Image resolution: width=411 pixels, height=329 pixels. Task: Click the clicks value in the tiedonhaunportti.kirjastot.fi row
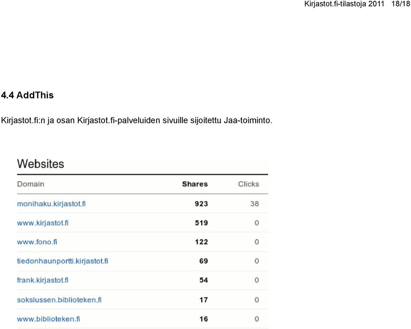pos(256,261)
